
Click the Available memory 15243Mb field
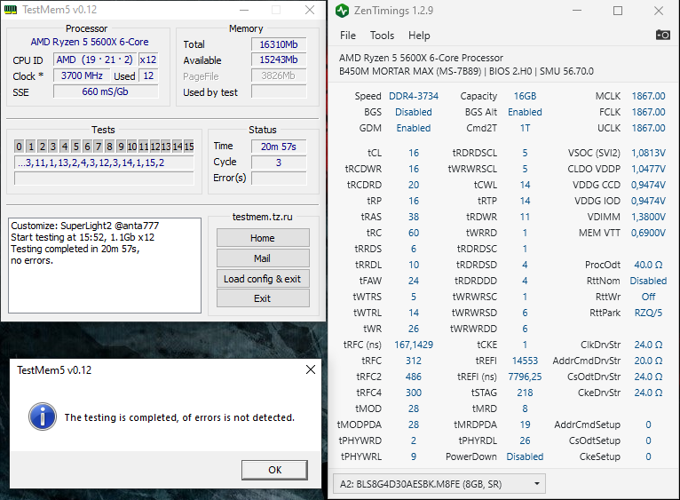point(279,60)
